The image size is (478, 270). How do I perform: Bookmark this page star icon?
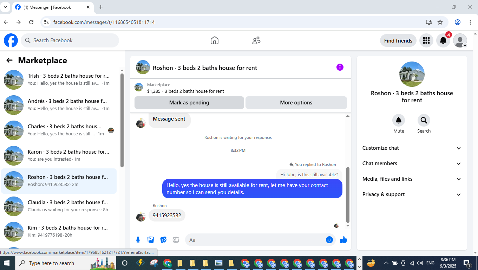pos(440,22)
